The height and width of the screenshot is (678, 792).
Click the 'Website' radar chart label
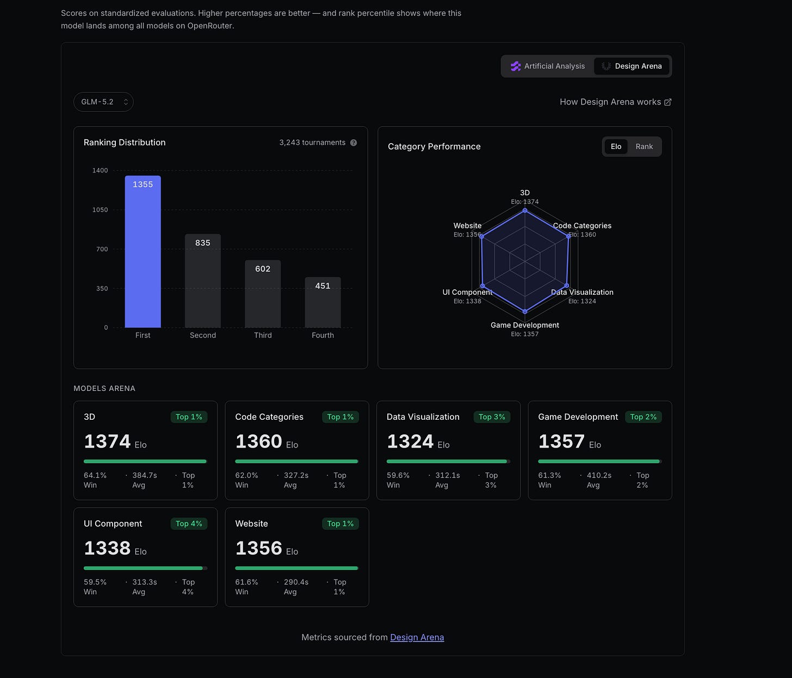467,226
